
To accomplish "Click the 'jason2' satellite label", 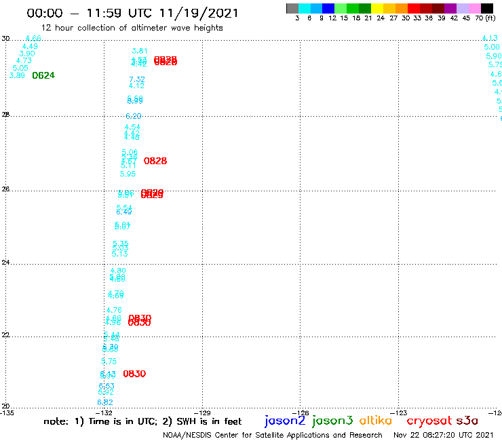I will pyautogui.click(x=285, y=421).
